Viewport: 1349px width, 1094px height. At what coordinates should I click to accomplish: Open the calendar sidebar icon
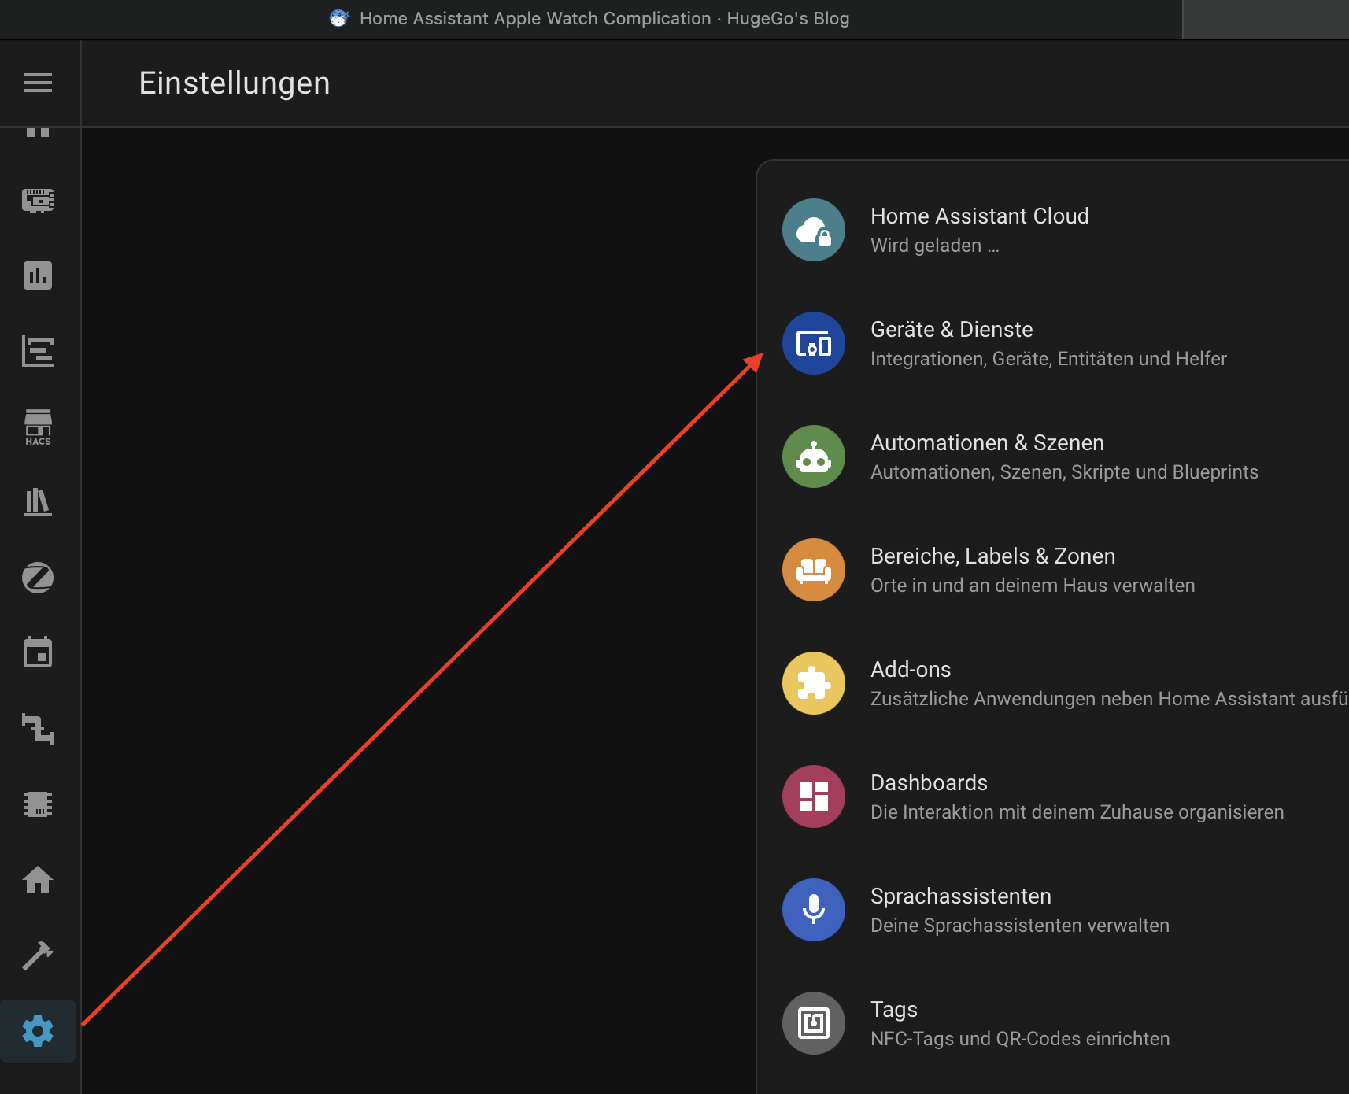point(38,652)
